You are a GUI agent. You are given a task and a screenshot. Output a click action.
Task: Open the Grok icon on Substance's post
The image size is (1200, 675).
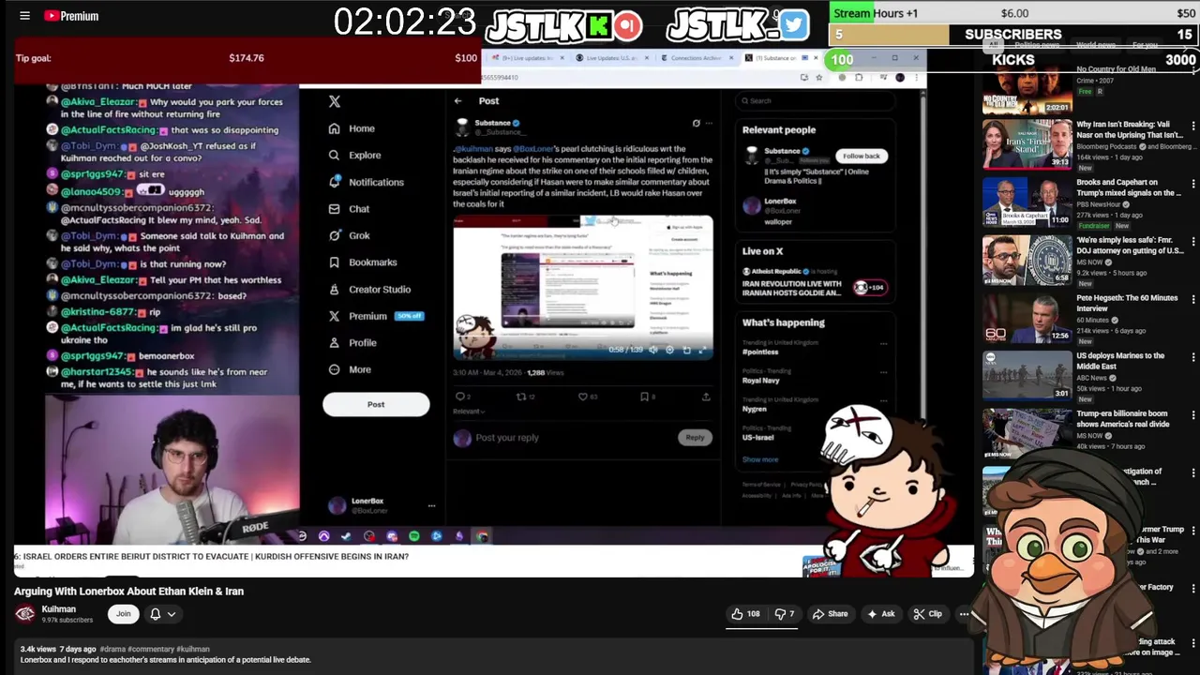click(696, 123)
